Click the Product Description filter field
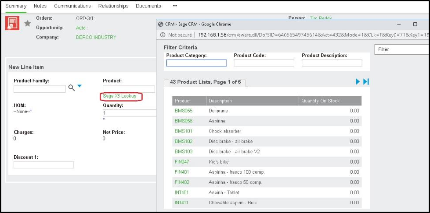The image size is (430, 213). 332,63
